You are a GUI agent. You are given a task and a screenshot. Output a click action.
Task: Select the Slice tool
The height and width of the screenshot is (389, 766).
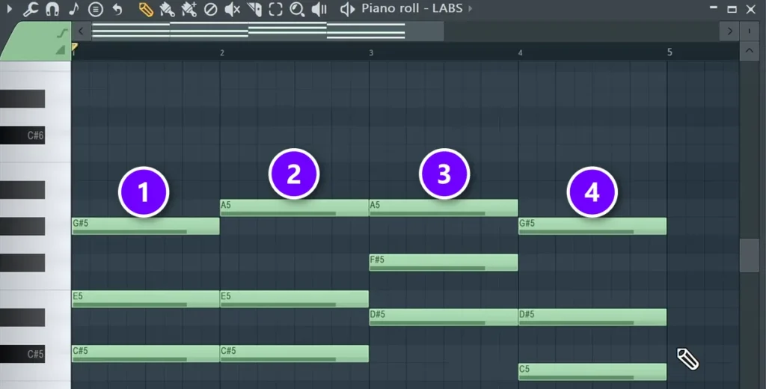254,9
